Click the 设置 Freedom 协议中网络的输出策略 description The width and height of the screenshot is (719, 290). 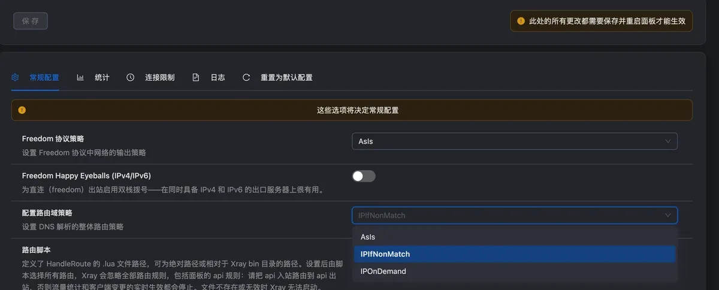tap(84, 153)
